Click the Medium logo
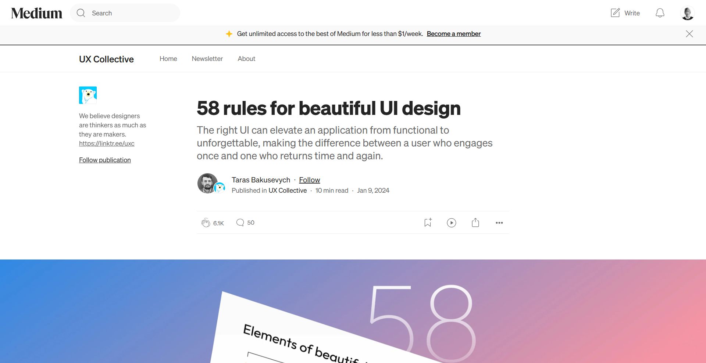The width and height of the screenshot is (706, 363). coord(37,13)
